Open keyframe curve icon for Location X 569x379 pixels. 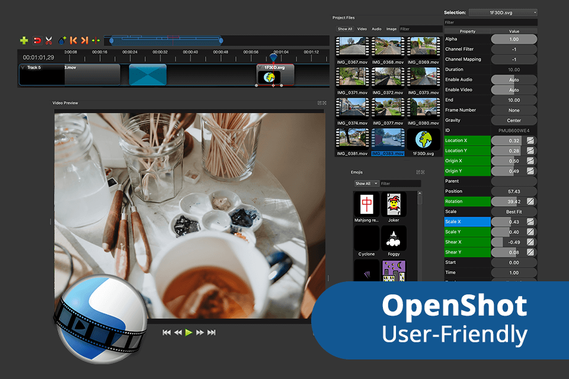pos(530,140)
